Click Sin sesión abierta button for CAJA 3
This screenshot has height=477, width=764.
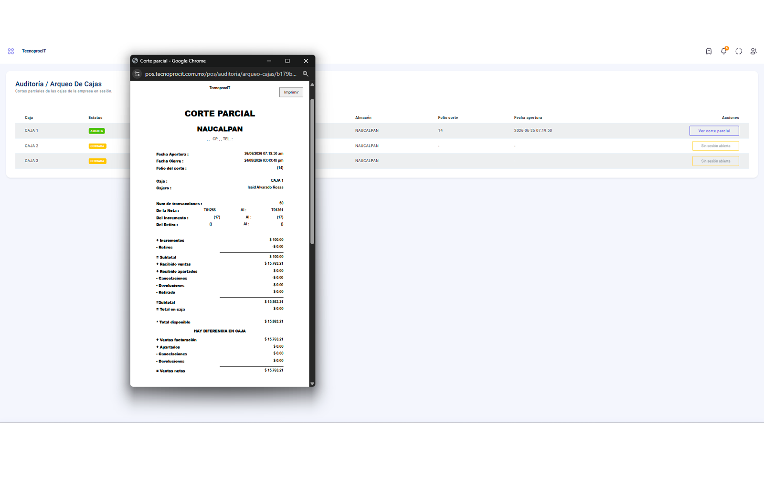[715, 161]
